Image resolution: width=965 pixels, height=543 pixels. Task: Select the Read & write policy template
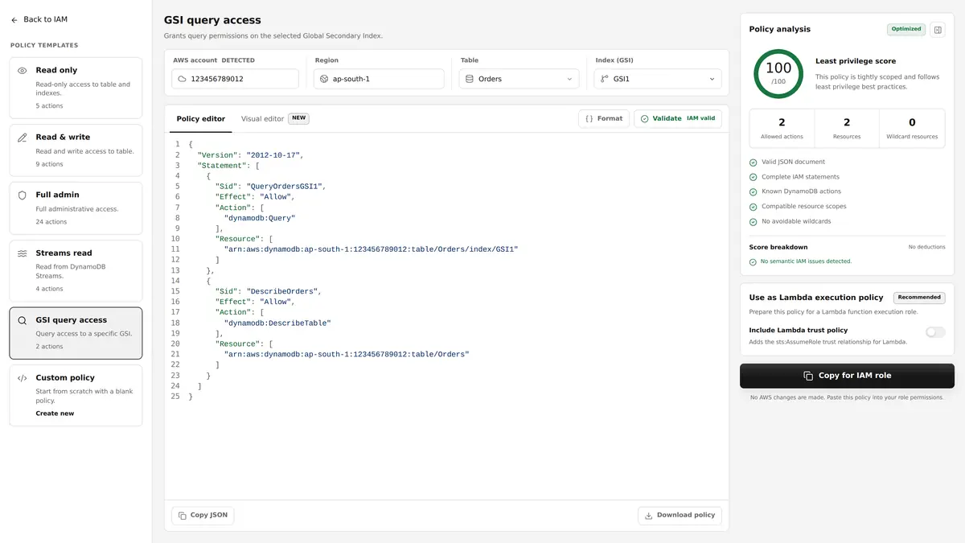[76, 150]
